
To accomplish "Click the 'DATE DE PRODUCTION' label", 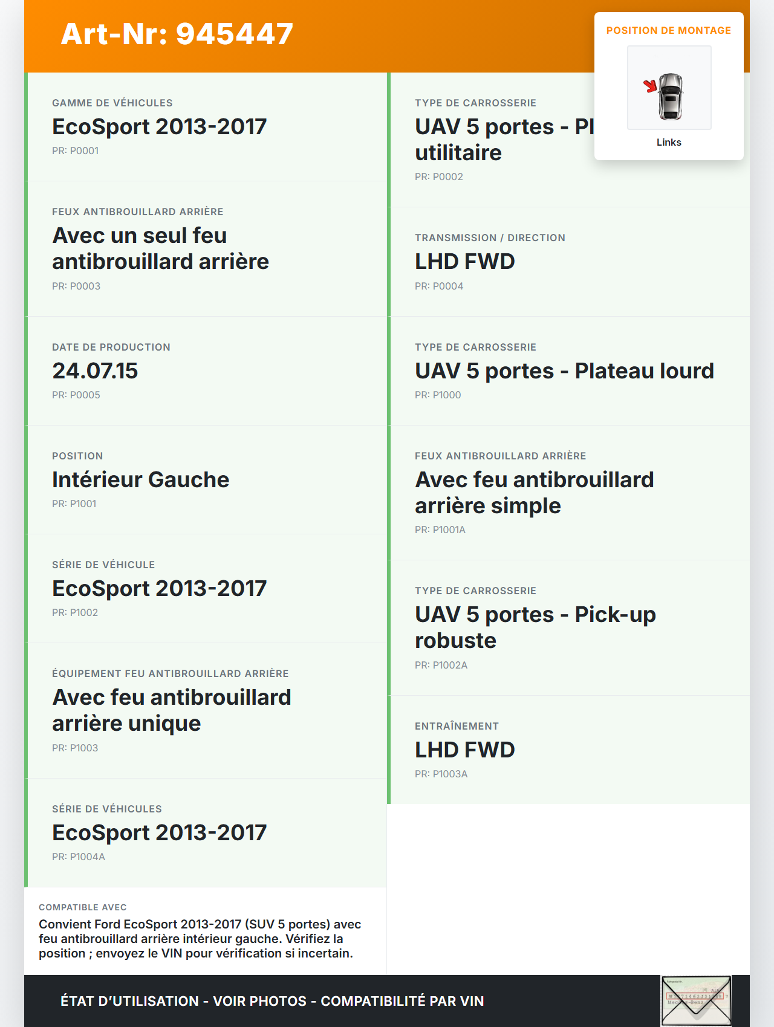I will (x=111, y=347).
